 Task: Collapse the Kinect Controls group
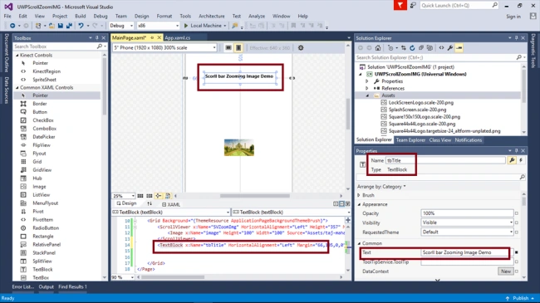coord(17,55)
